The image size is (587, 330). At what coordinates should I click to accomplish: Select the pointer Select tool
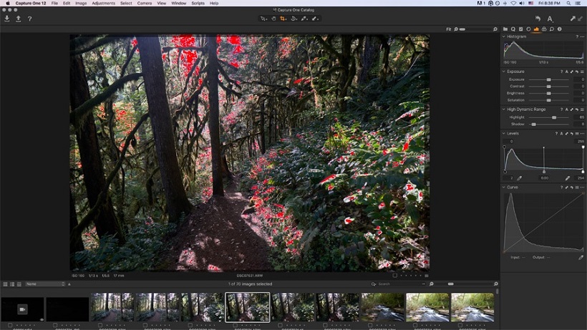(263, 19)
